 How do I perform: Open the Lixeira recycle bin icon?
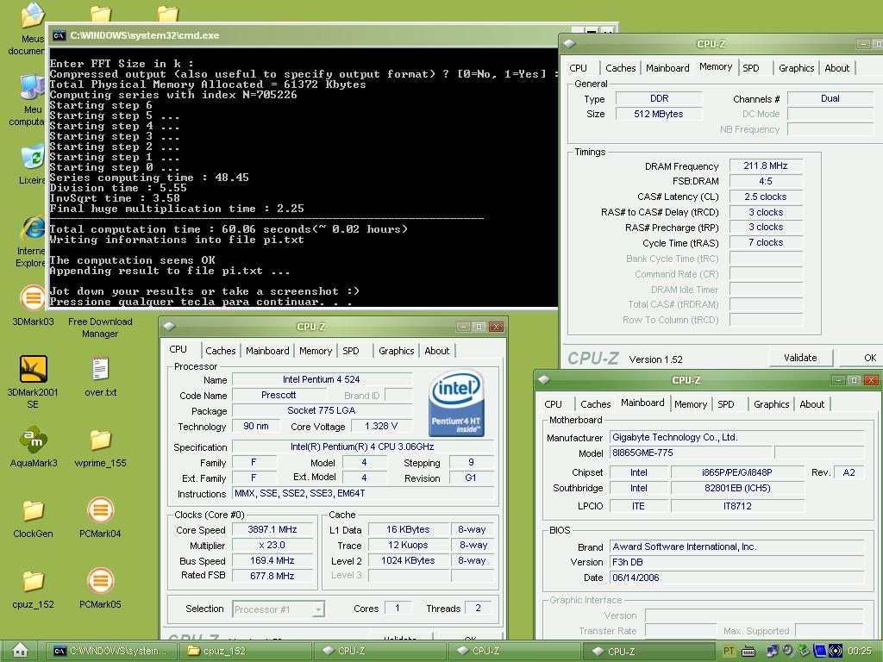(33, 157)
